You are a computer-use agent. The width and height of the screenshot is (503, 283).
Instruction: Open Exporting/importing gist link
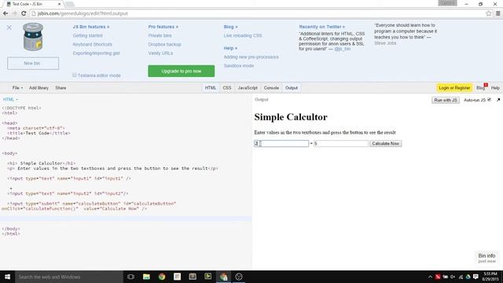(x=96, y=53)
